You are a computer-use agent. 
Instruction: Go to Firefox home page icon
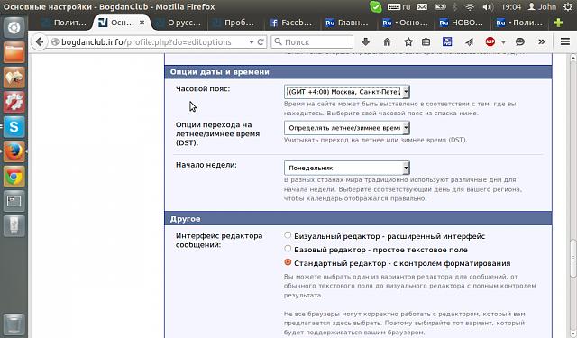click(387, 42)
